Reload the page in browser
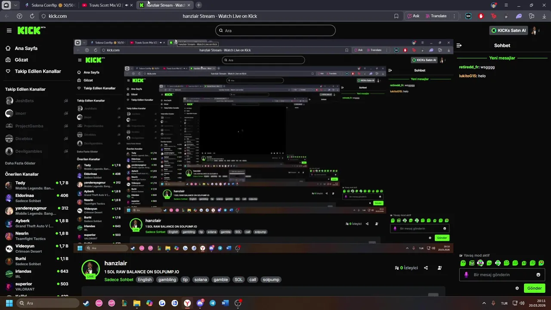This screenshot has height=310, width=551. tap(32, 16)
